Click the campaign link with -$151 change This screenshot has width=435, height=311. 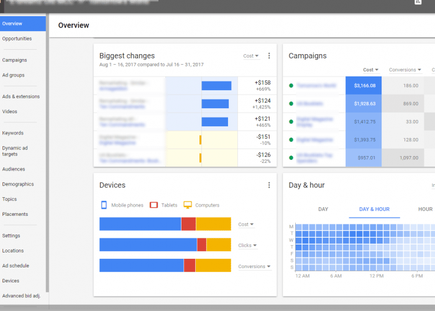click(x=117, y=142)
